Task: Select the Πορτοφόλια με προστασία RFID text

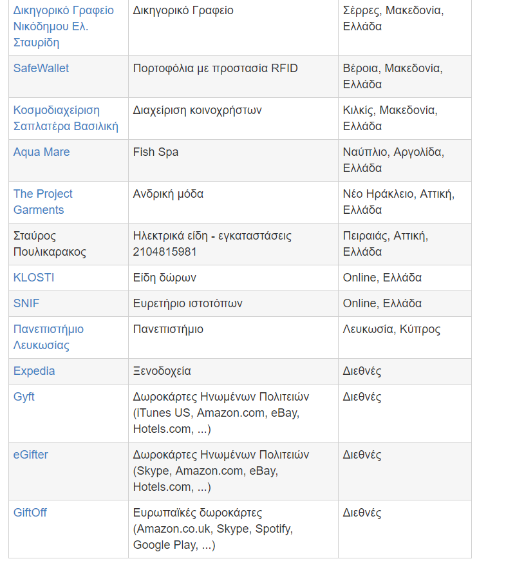Action: point(215,68)
